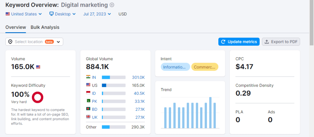Image resolution: width=314 pixels, height=137 pixels.
Task: Click the $4.17 CPC value
Action: pyautogui.click(x=244, y=67)
